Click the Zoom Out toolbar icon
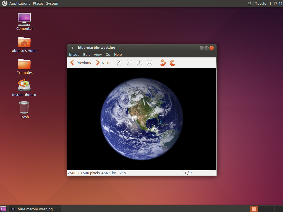Screen dimensions: 283x212 tap(129, 63)
